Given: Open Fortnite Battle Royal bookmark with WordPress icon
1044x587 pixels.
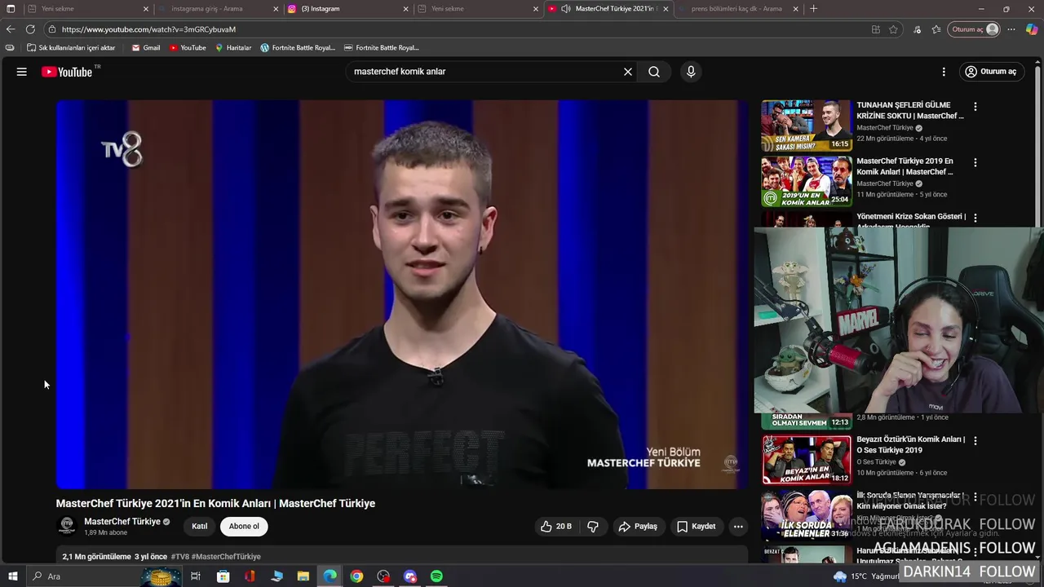Looking at the screenshot, I should coord(298,48).
